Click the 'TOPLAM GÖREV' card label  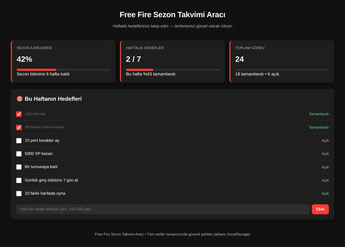point(250,48)
